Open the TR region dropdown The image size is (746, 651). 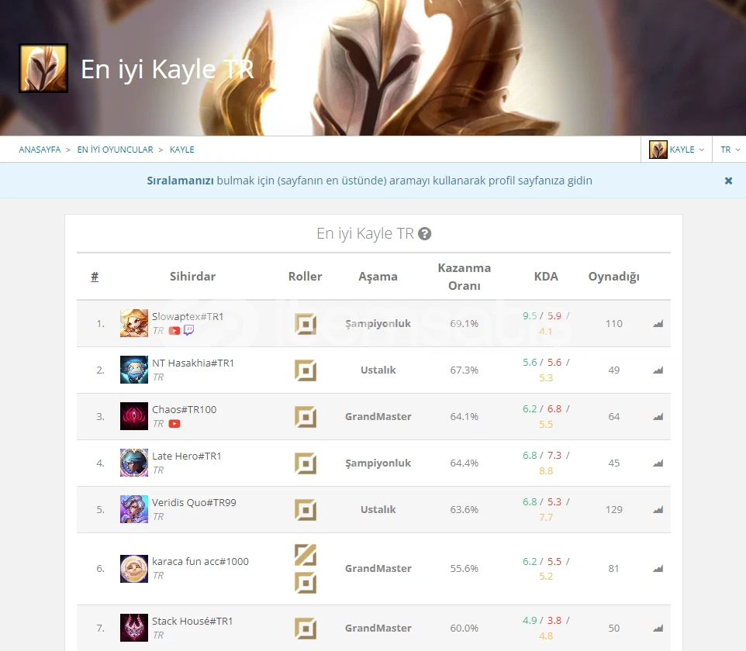(x=730, y=150)
